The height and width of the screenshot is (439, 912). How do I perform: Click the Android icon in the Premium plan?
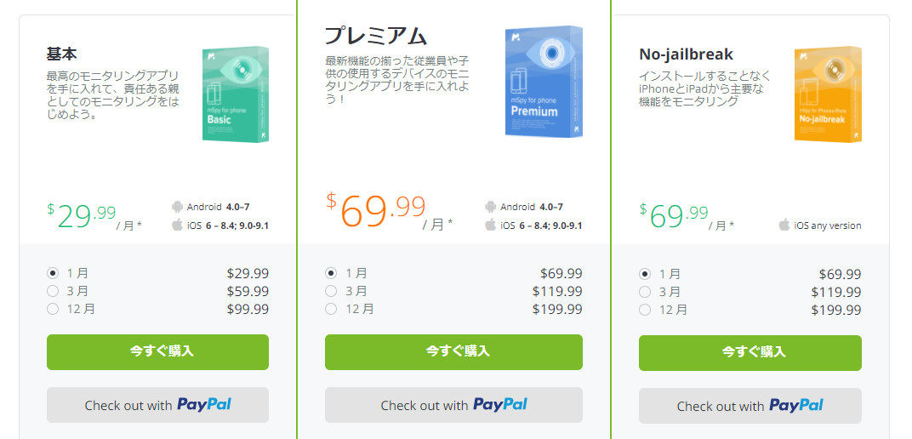491,207
